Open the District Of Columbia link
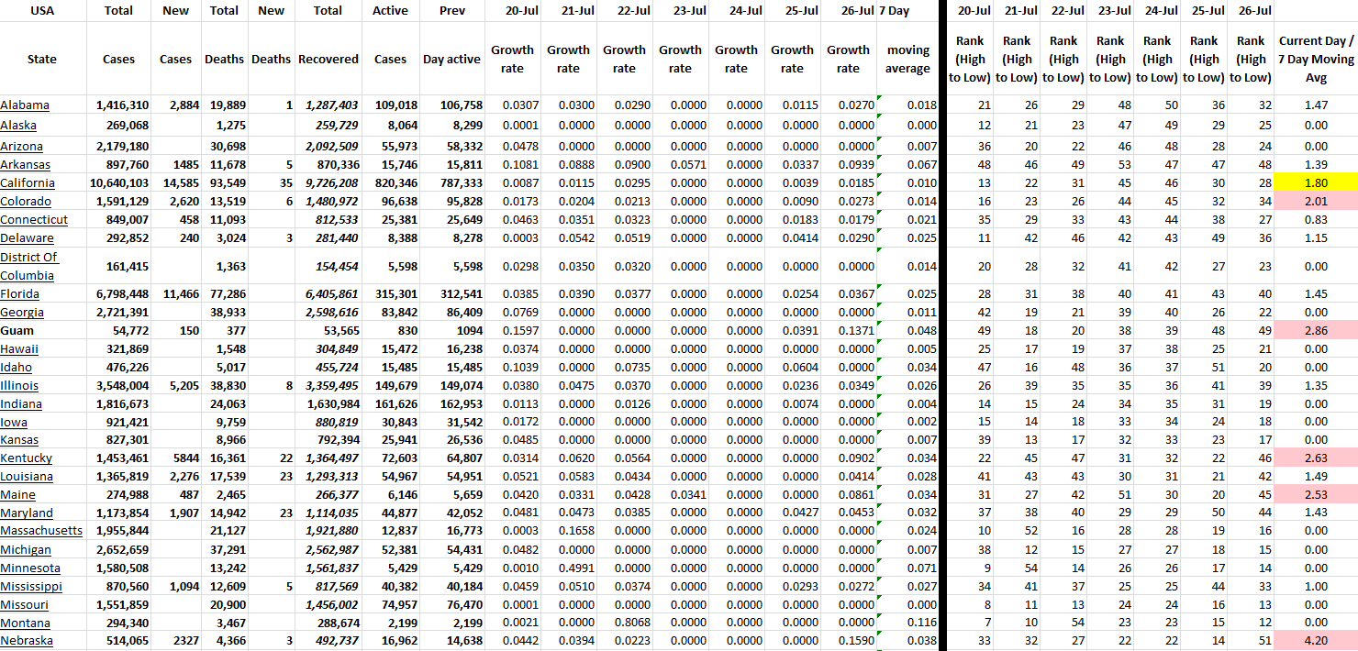This screenshot has height=651, width=1358. [27, 266]
